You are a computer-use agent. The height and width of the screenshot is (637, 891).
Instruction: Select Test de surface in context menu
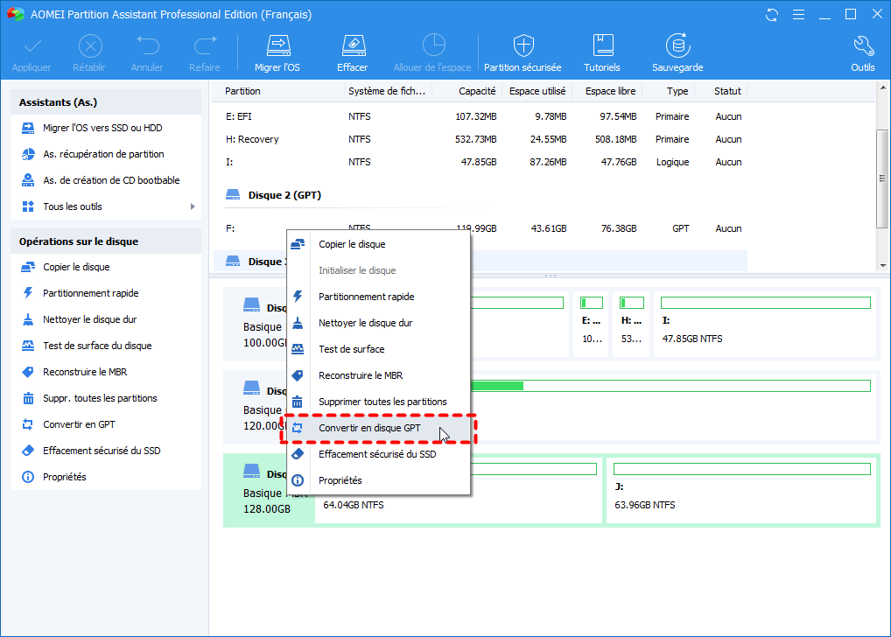click(378, 349)
